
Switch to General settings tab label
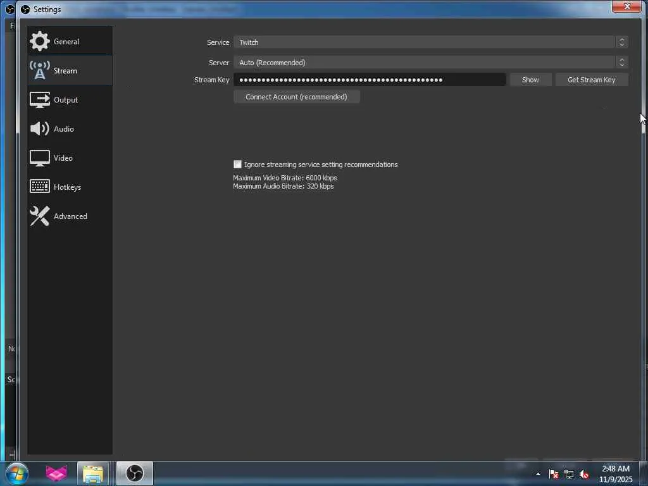66,42
